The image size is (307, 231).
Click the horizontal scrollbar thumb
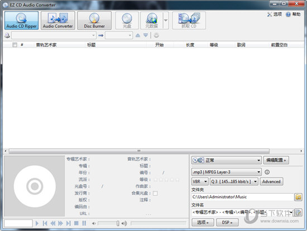point(139,151)
